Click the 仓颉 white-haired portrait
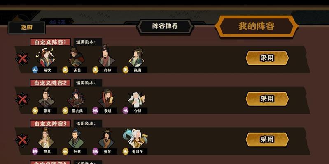 pyautogui.click(x=136, y=100)
